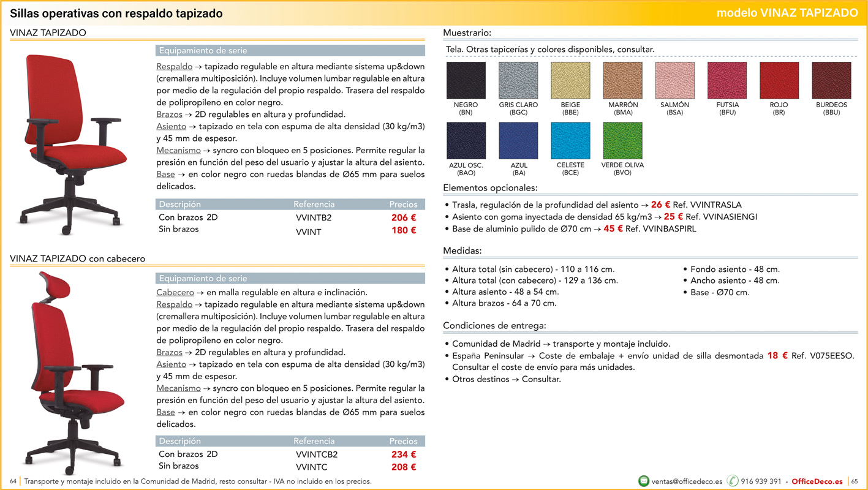Screen dimensions: 868x490
Task: Pick the GRIS CLARO fabric swatch
Action: [518, 80]
